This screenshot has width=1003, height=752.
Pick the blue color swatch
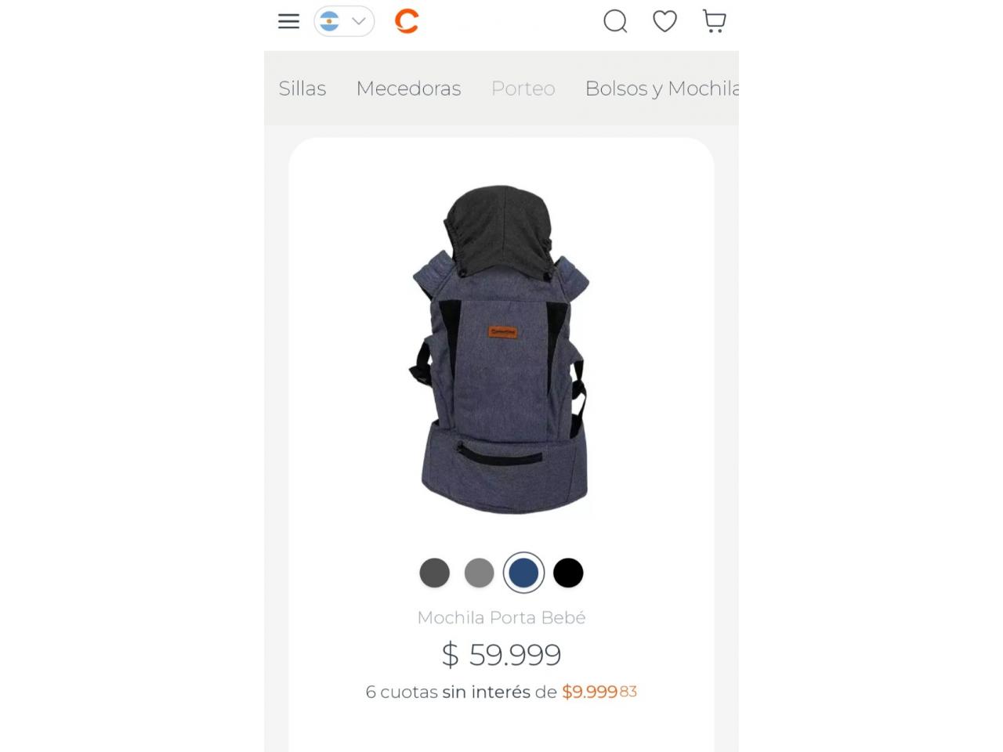click(x=523, y=573)
